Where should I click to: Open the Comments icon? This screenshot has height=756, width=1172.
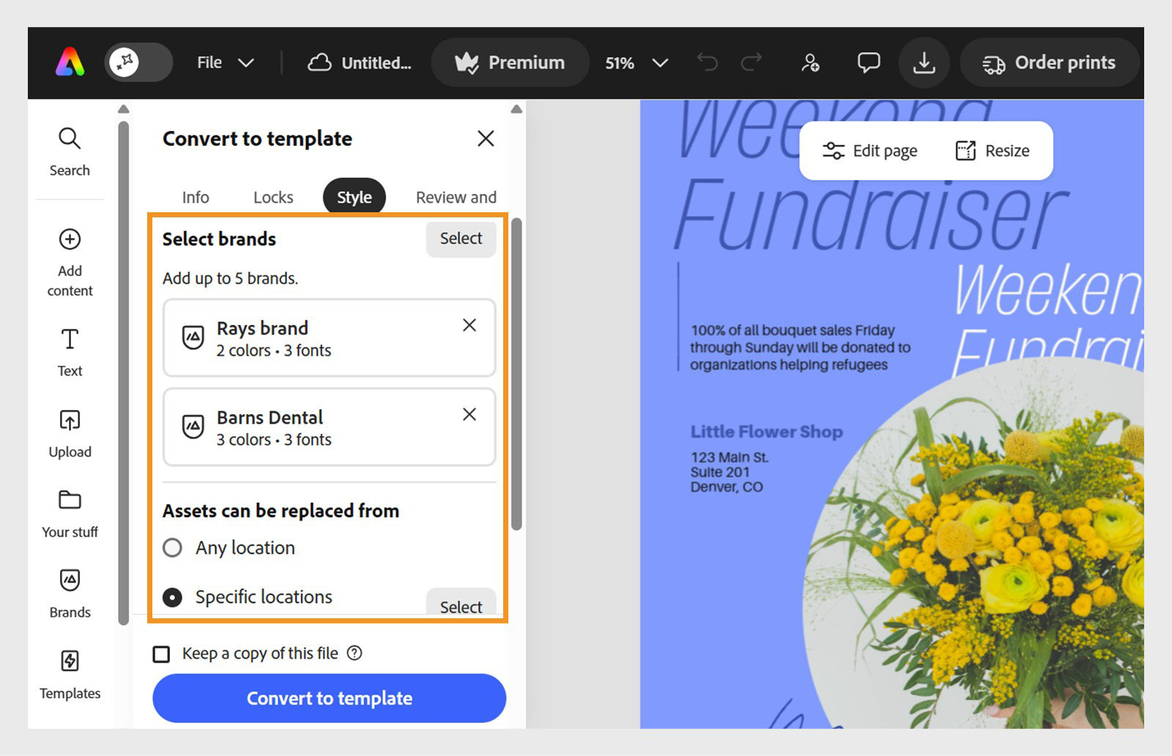(x=867, y=62)
